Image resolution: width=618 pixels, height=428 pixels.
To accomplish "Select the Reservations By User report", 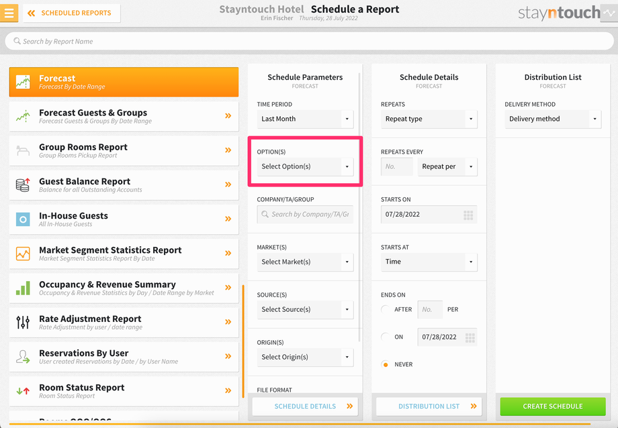I will click(x=124, y=356).
